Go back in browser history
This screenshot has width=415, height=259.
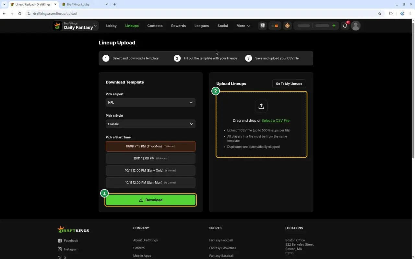tap(4, 14)
